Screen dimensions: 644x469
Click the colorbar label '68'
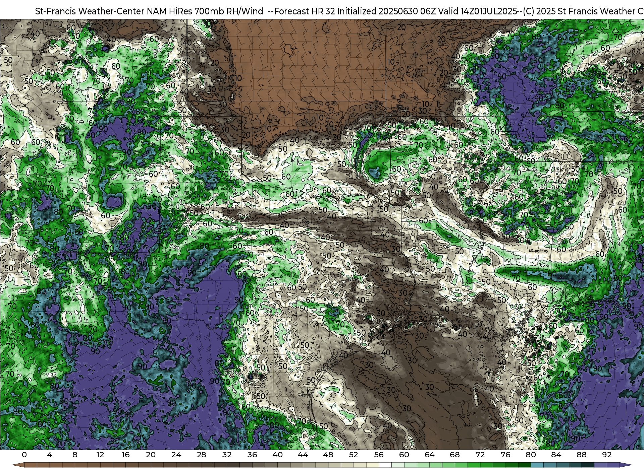455,455
